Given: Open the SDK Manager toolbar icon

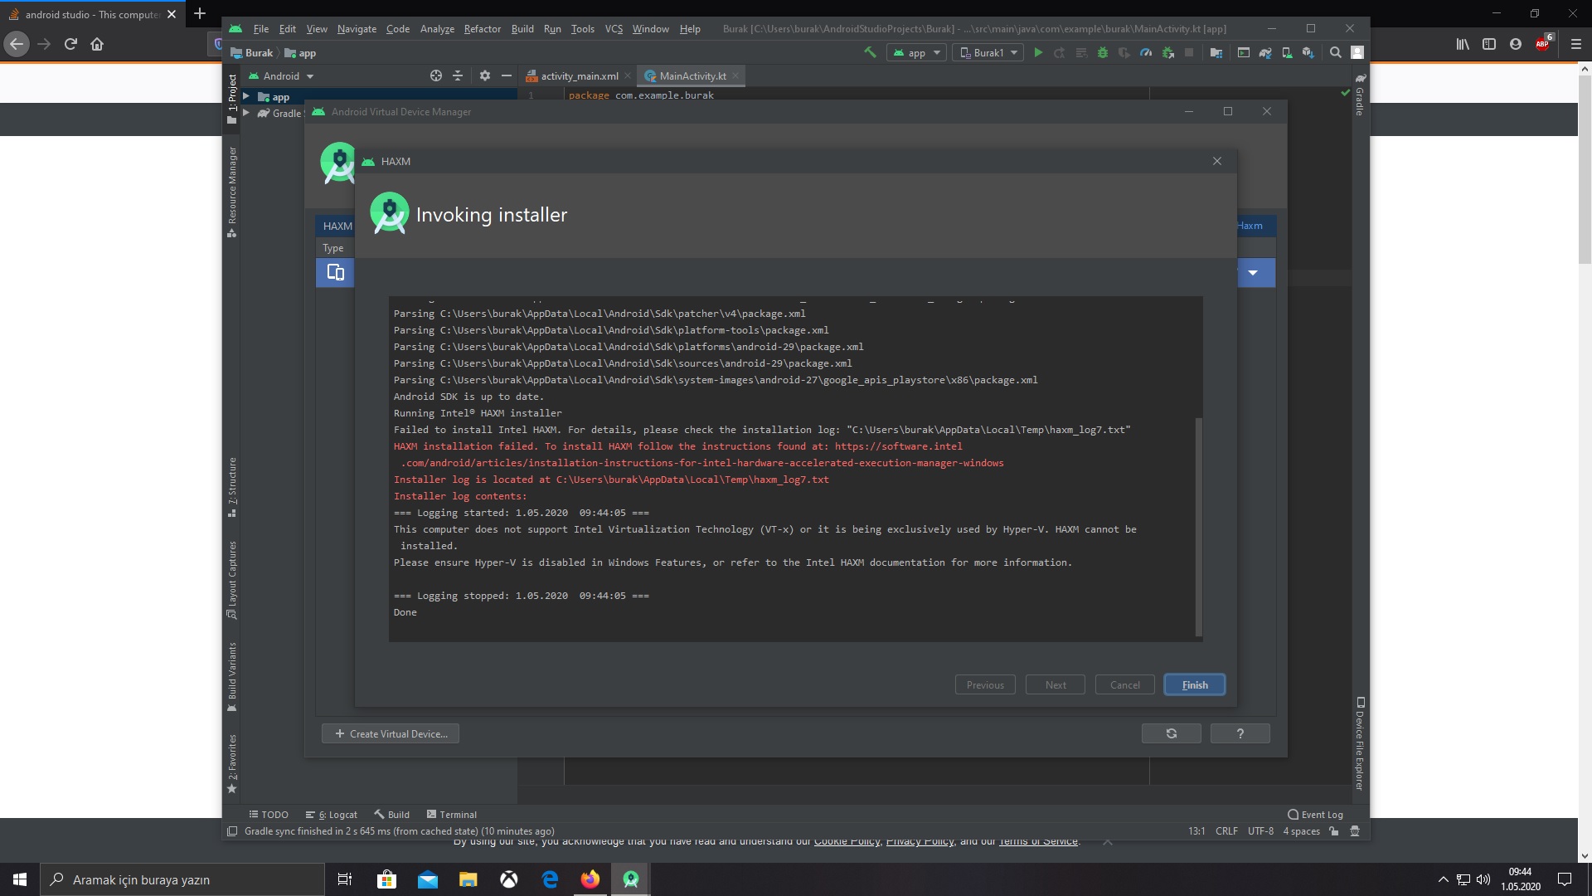Looking at the screenshot, I should pos(1308,52).
